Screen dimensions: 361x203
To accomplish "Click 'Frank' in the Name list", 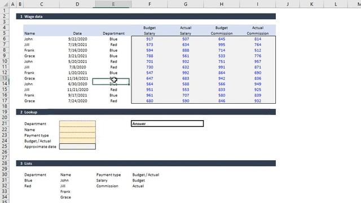I will (x=65, y=192).
